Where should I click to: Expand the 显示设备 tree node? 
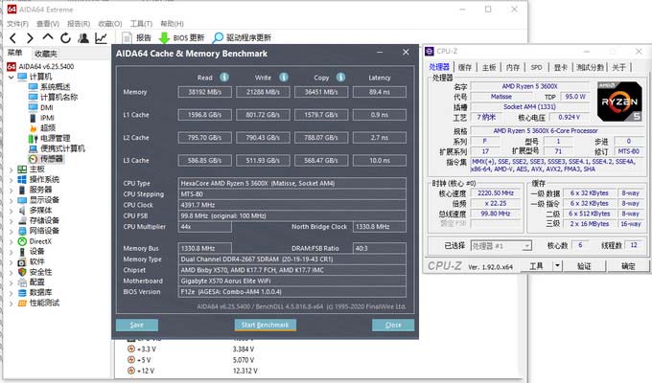coord(12,200)
